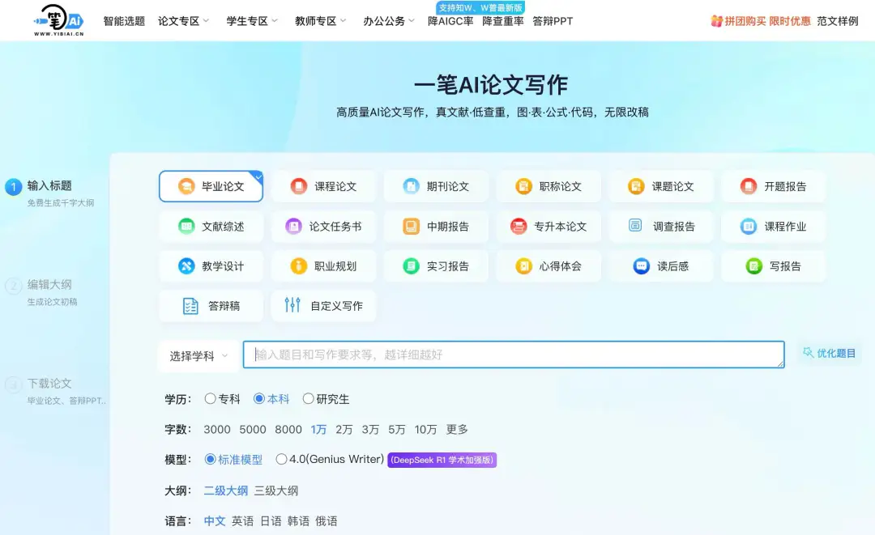Image resolution: width=875 pixels, height=535 pixels.
Task: Open the 选择学科 dropdown
Action: tap(198, 355)
